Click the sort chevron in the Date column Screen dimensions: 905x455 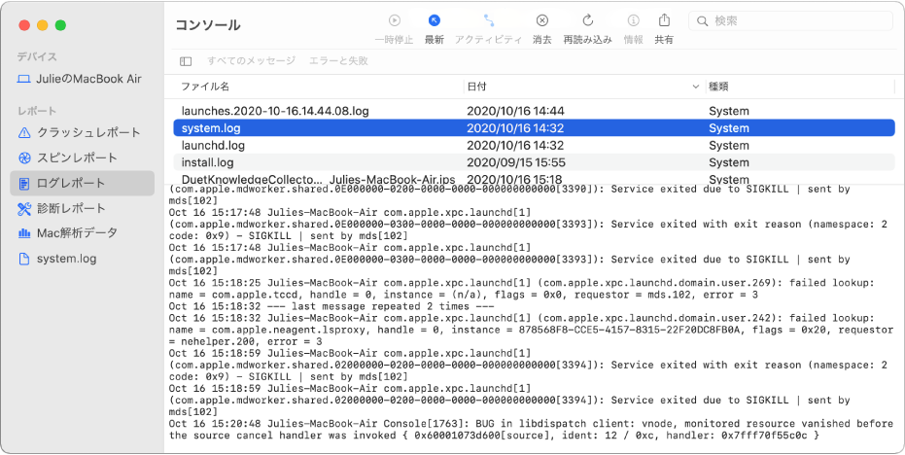point(695,87)
